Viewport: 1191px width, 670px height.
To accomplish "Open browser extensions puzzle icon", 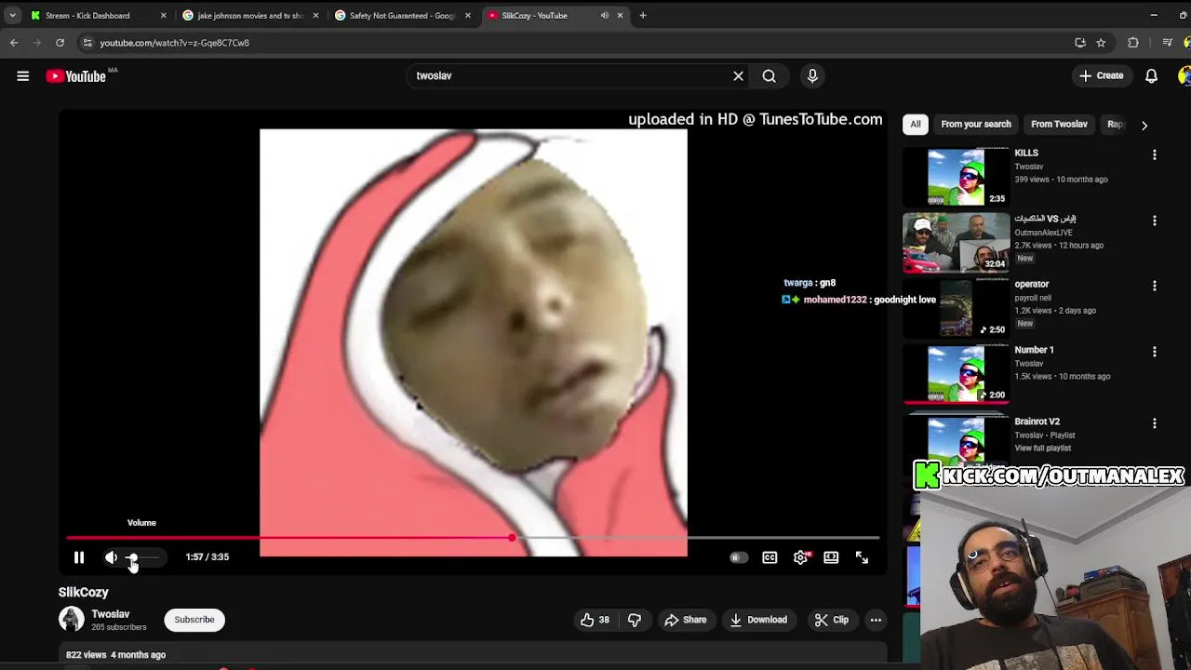I will click(1132, 43).
